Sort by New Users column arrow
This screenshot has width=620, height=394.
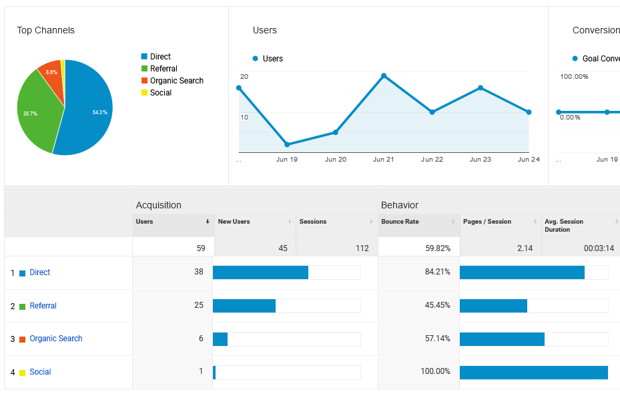click(289, 222)
